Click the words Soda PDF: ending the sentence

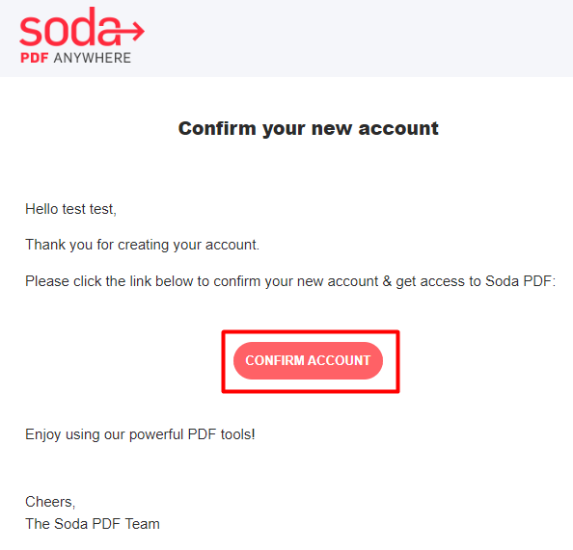[520, 281]
